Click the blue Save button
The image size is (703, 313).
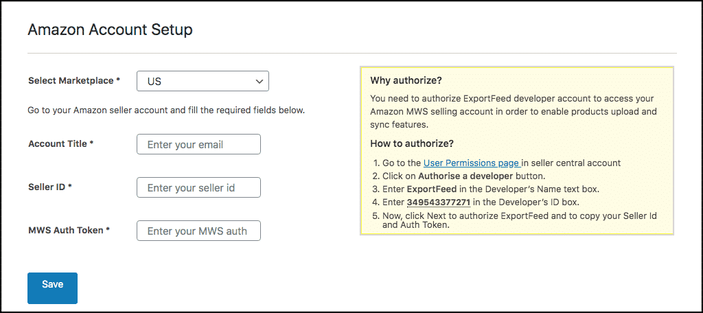(x=52, y=288)
